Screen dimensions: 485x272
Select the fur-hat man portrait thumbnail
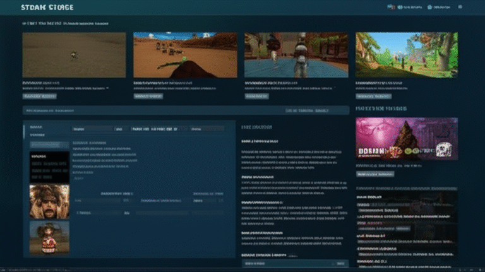49,201
